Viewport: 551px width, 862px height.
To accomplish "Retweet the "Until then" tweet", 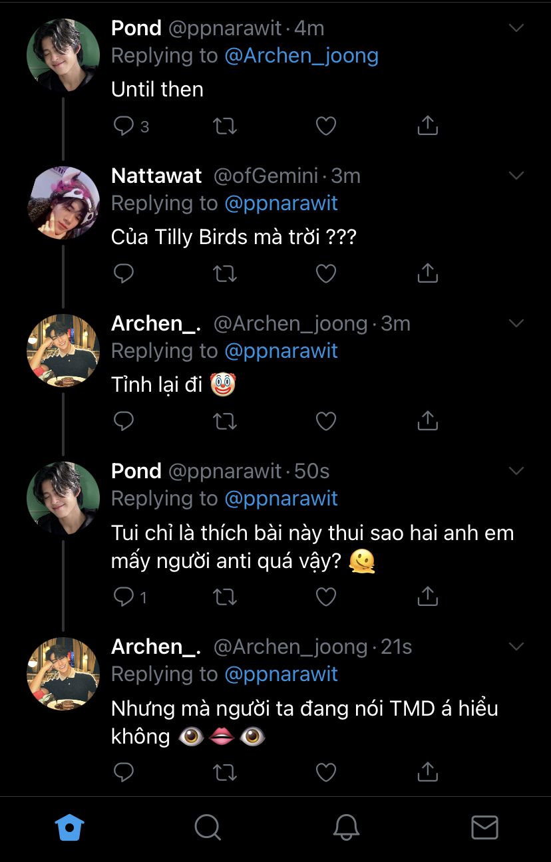I will coord(225,126).
